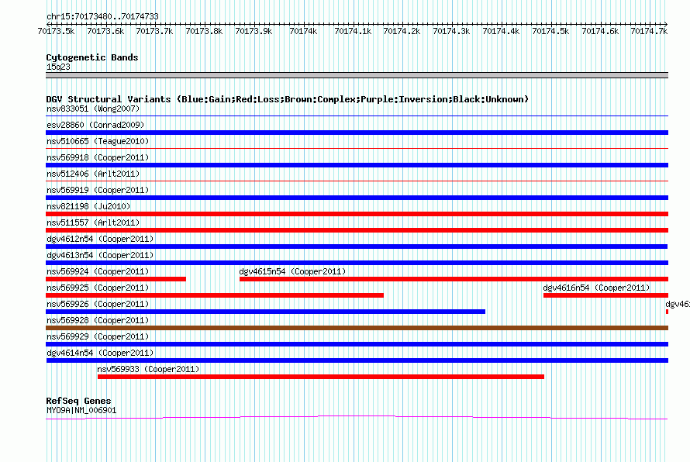This screenshot has width=690, height=462.
Task: Click the 70174.3k ruler tick label
Action: [x=451, y=31]
